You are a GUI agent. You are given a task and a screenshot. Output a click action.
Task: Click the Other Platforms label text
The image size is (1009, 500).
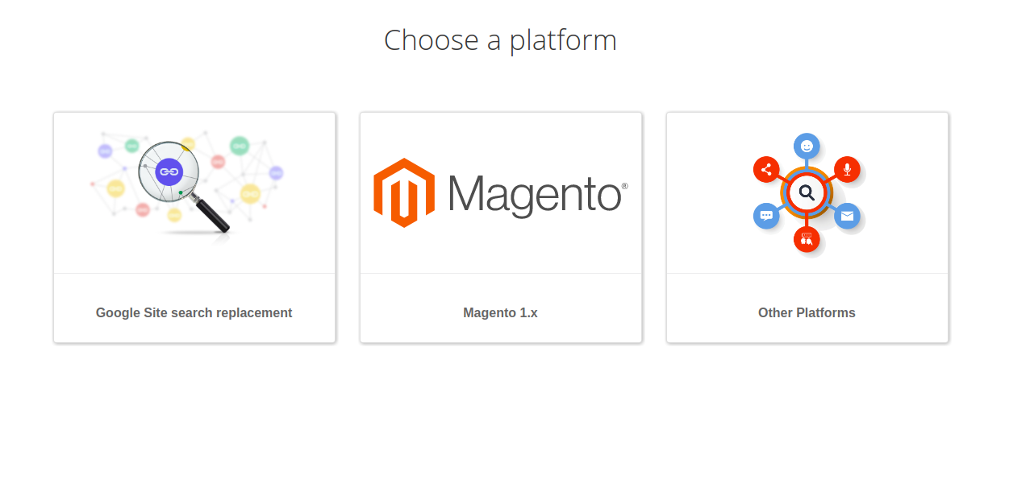(807, 312)
